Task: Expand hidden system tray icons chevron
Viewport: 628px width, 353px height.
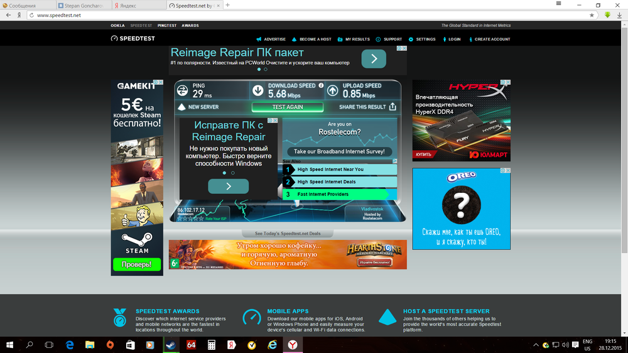Action: [x=536, y=345]
